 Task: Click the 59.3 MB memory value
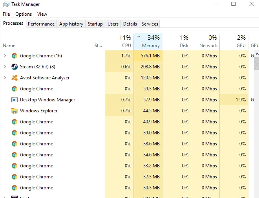[151, 89]
